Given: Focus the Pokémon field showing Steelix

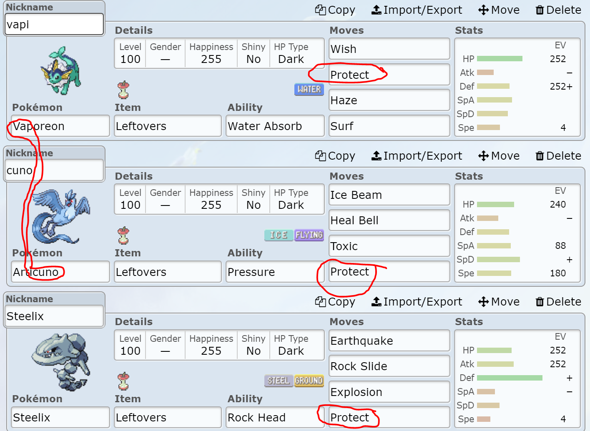Looking at the screenshot, I should click(x=60, y=417).
